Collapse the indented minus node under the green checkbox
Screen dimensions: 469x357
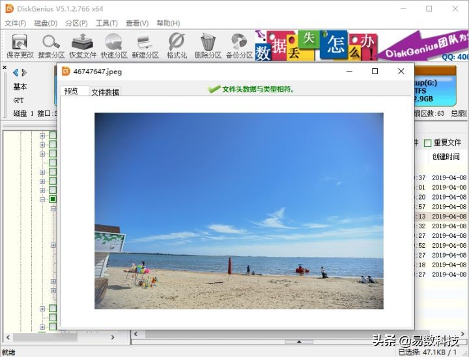point(53,209)
